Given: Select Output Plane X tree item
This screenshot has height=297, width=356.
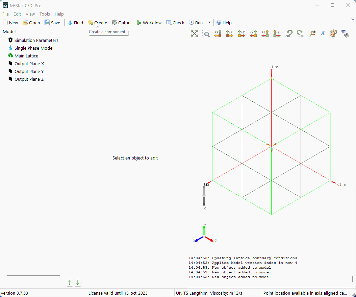Looking at the screenshot, I should 26,64.
